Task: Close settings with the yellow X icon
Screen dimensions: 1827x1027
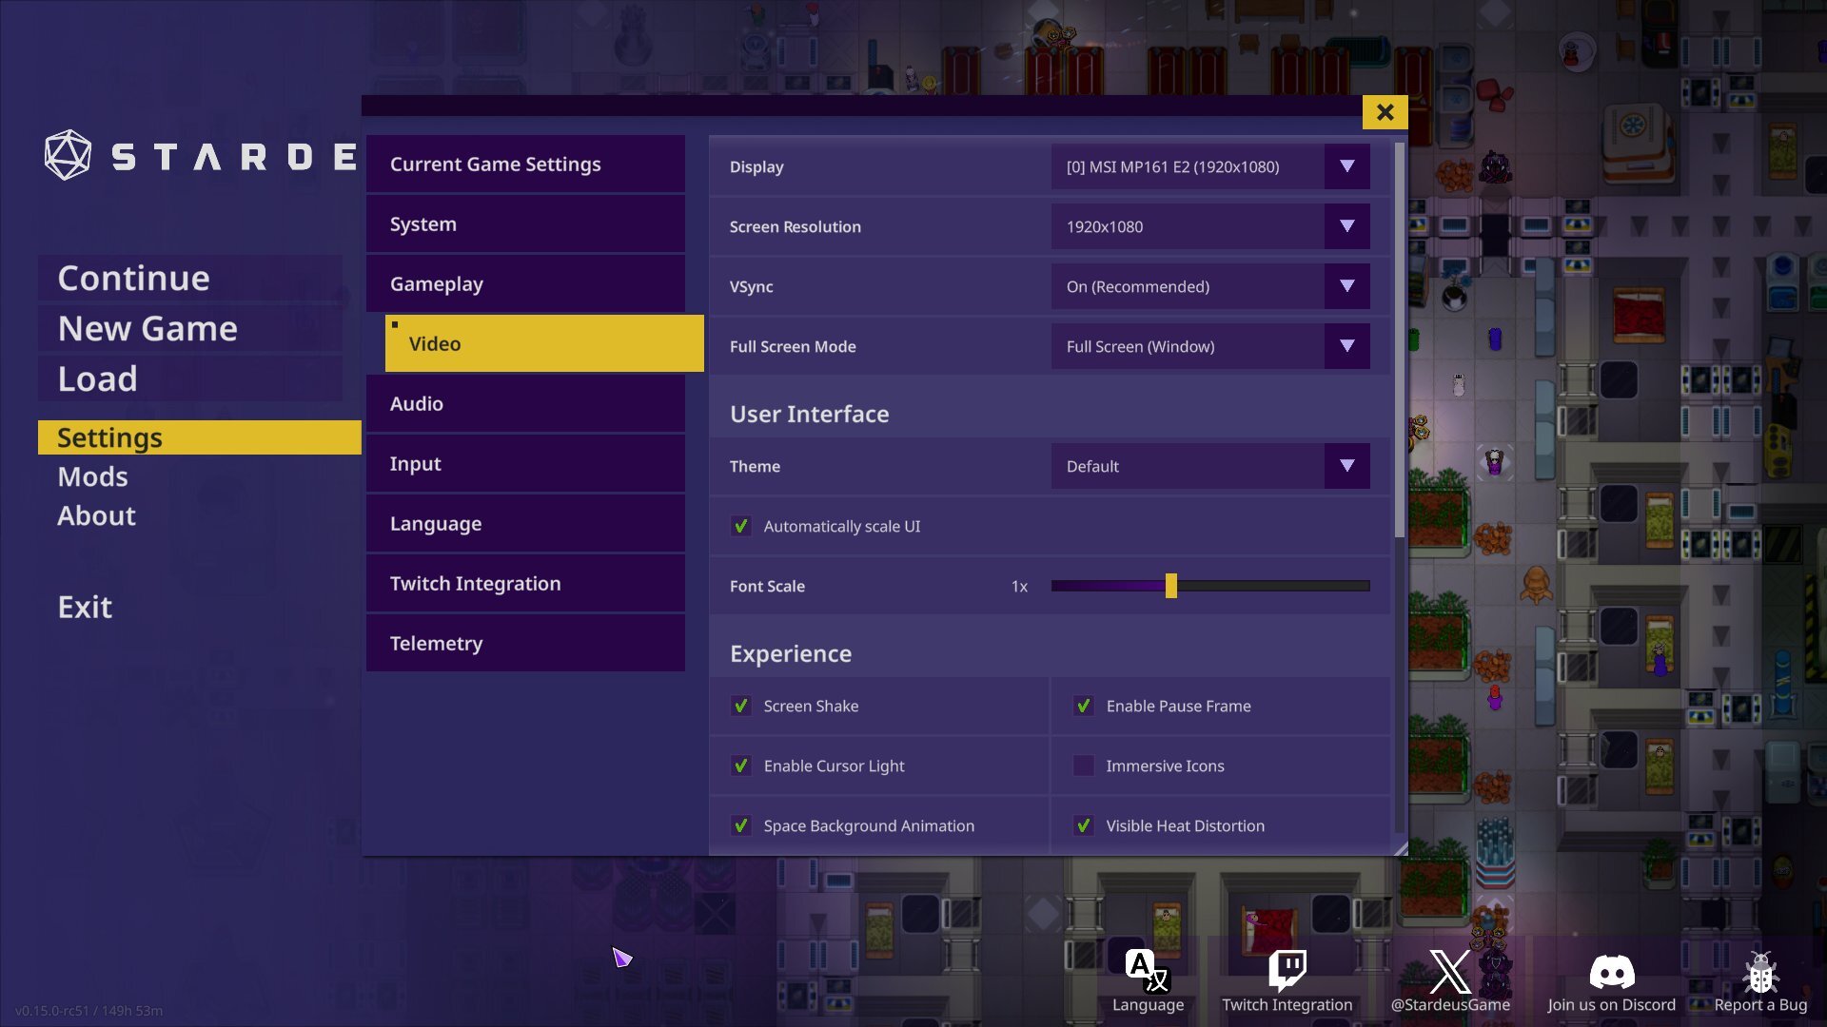Action: [x=1385, y=112]
